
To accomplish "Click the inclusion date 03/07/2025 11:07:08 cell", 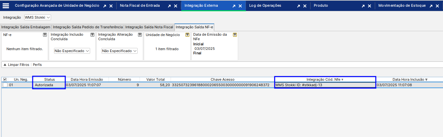I will pos(409,85).
